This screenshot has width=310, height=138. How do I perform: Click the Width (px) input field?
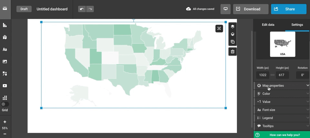pyautogui.click(x=263, y=75)
